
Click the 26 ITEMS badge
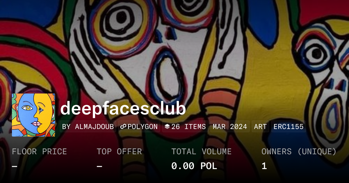point(185,127)
